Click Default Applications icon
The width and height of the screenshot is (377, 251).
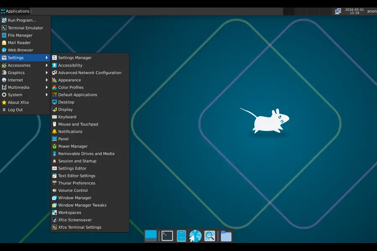pos(54,95)
